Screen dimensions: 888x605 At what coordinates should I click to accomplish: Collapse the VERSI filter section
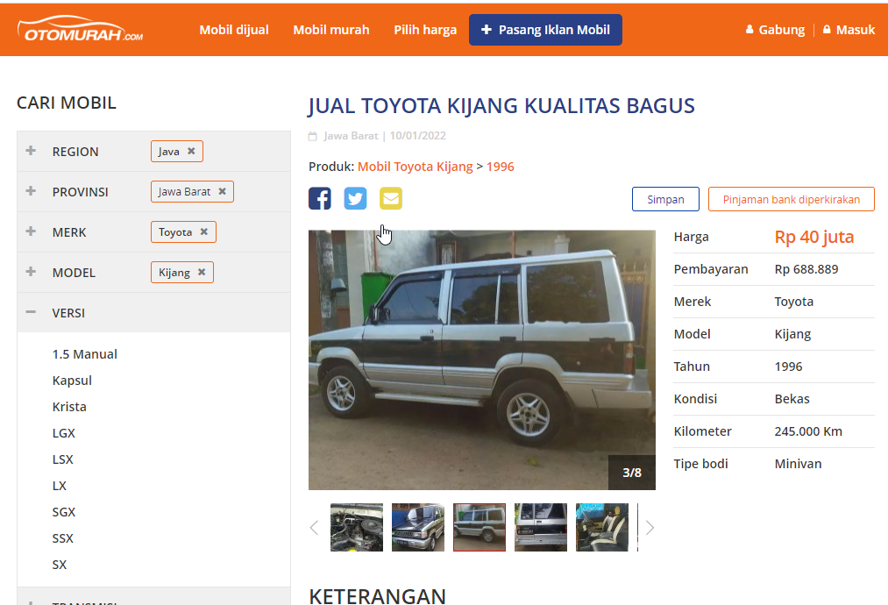31,312
